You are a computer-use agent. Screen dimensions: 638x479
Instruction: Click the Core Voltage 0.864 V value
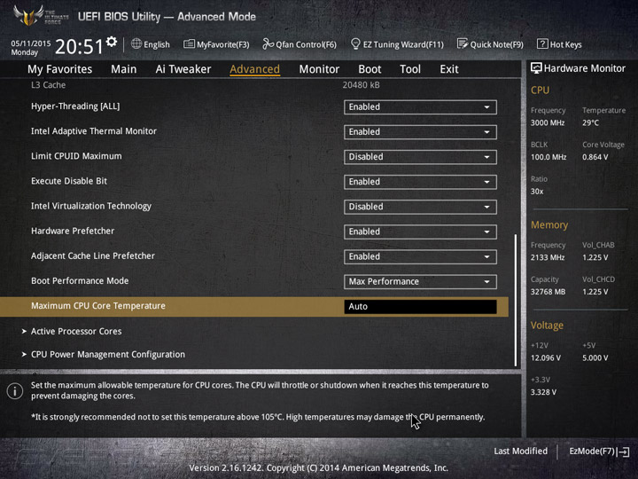595,157
